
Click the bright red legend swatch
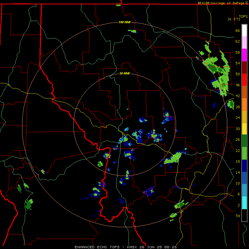[244, 80]
